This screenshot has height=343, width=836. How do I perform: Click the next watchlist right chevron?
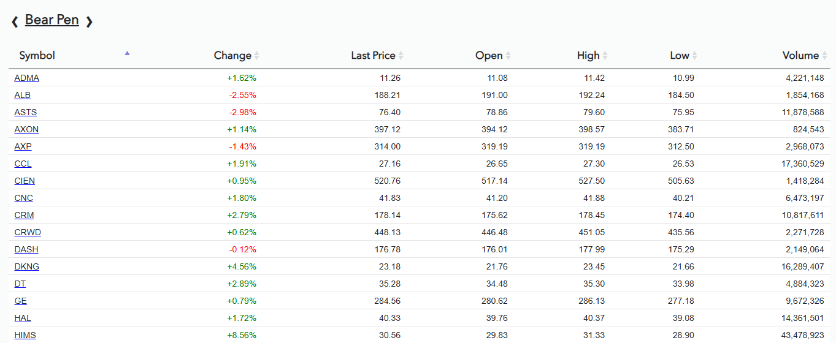click(x=89, y=22)
